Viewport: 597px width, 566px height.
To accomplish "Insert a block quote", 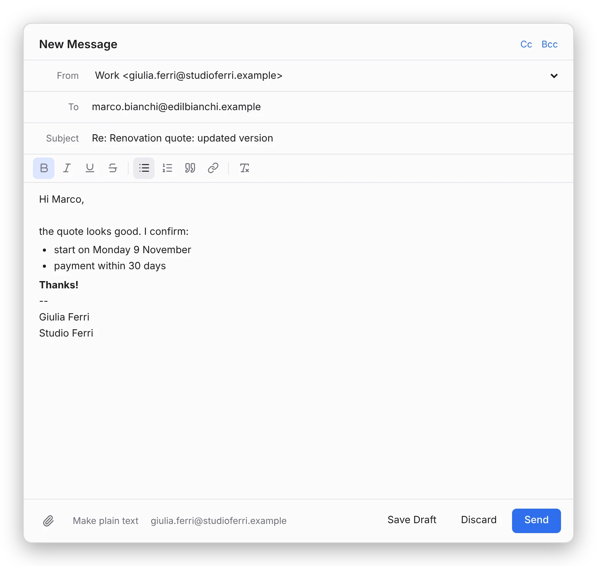I will click(x=190, y=168).
